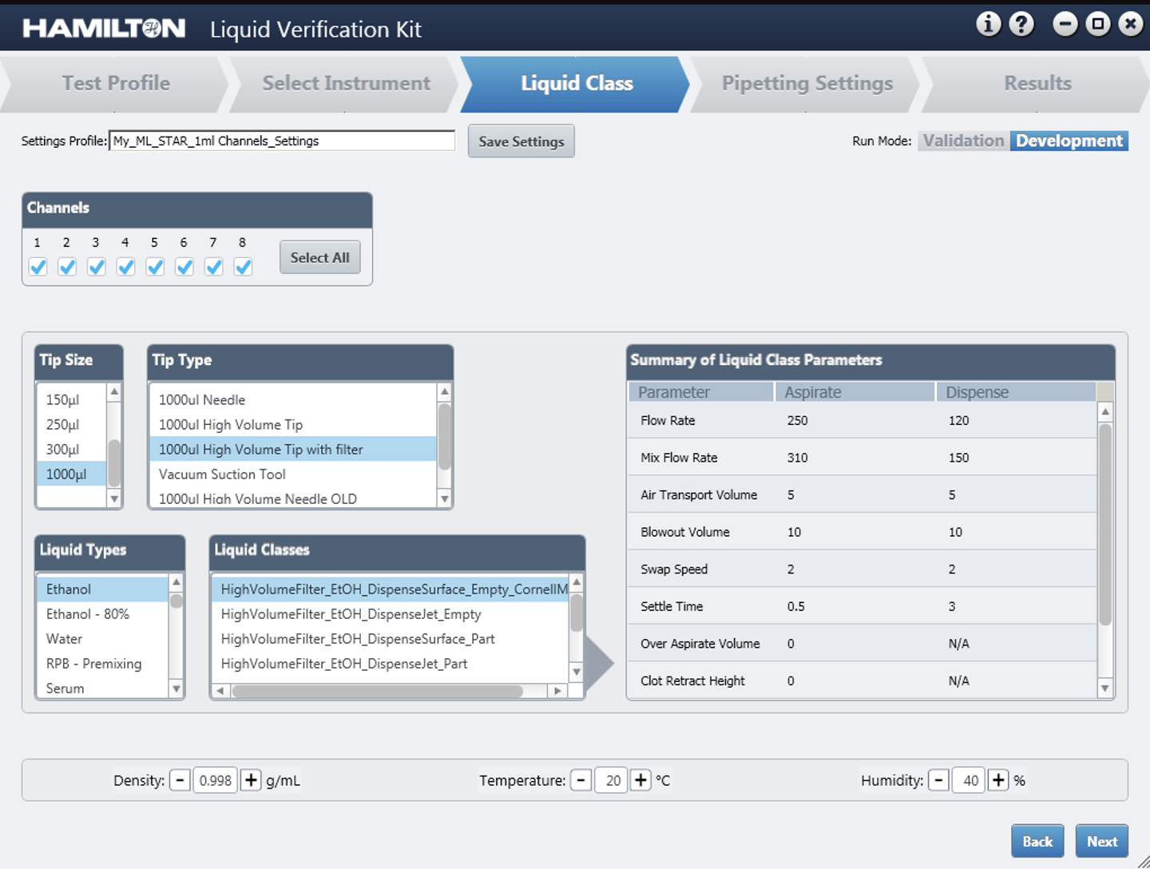
Task: Maximize the Liquid Verification Kit window
Action: click(x=1098, y=24)
